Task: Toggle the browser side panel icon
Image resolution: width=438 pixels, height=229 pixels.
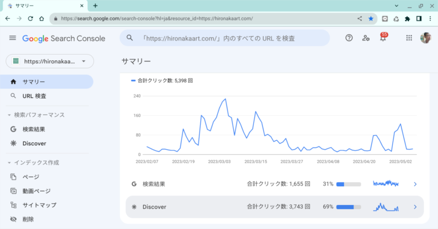Action: (x=419, y=19)
